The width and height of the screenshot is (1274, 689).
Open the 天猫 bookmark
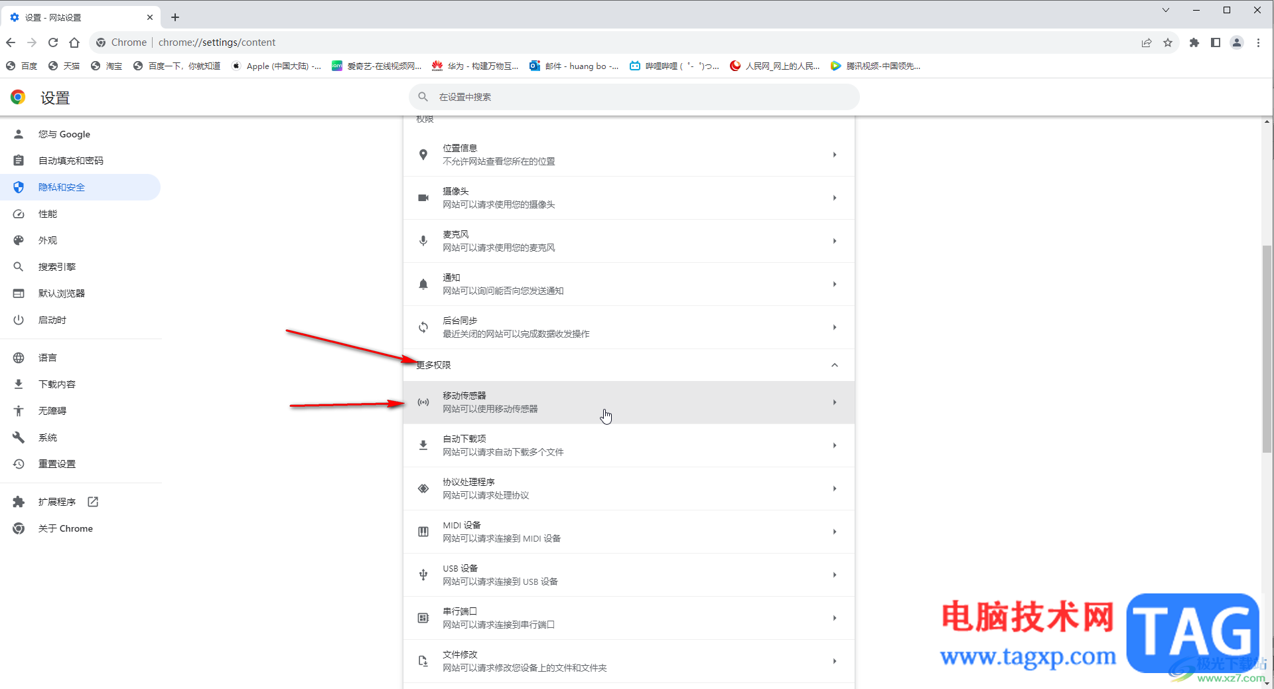tap(64, 66)
